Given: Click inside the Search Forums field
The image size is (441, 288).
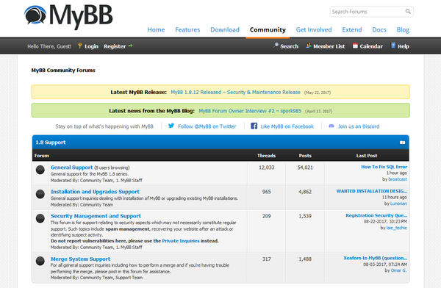Looking at the screenshot, I should tap(367, 12).
